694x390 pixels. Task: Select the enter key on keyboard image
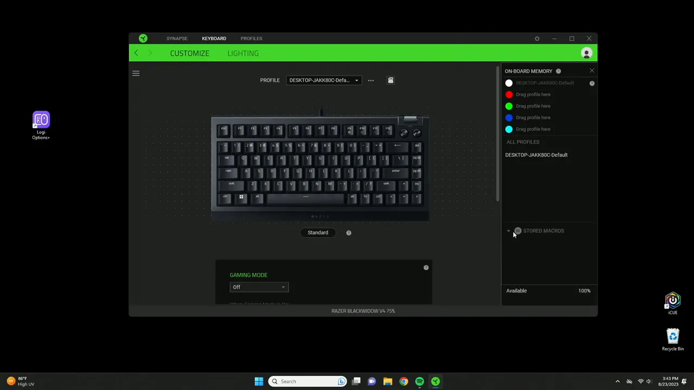click(x=396, y=172)
